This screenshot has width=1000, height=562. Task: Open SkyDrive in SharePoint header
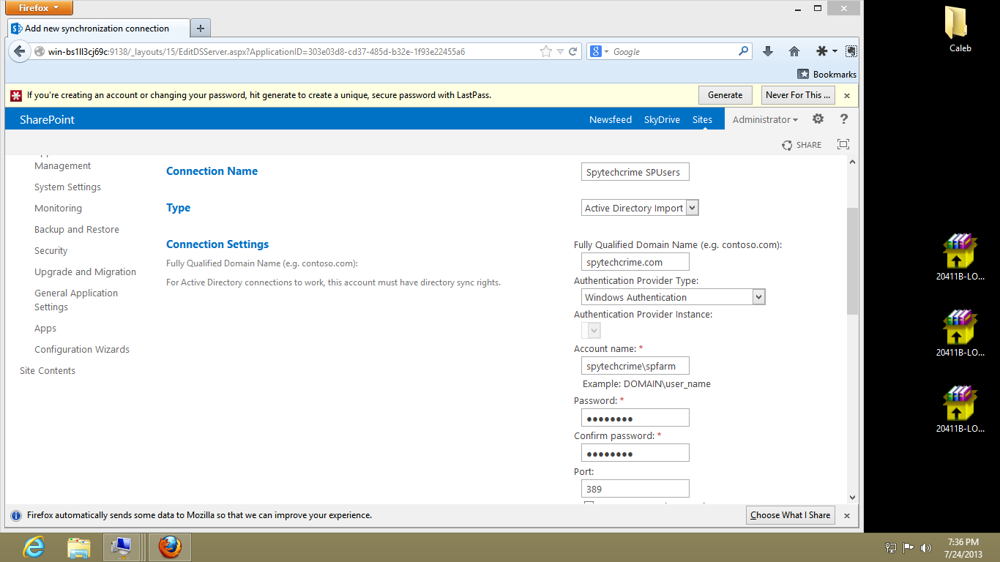click(x=662, y=119)
